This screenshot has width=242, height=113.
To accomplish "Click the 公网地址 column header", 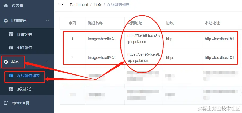I will pyautogui.click(x=135, y=23).
